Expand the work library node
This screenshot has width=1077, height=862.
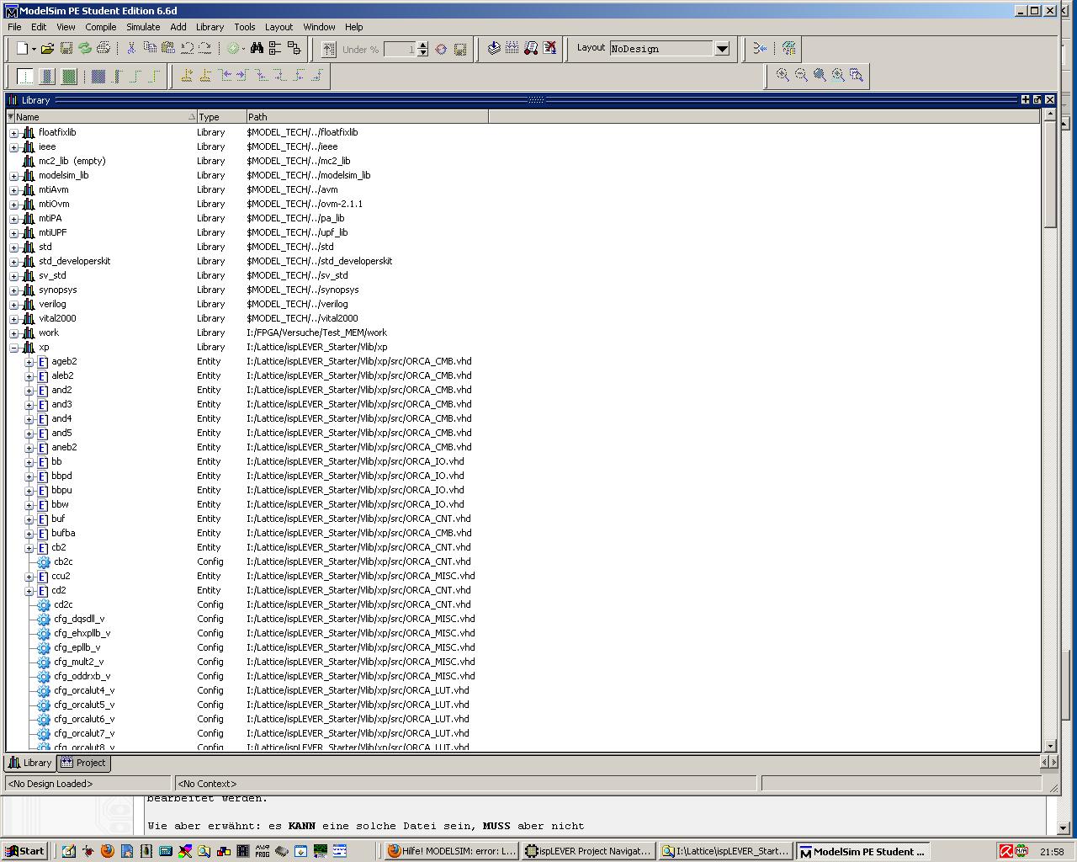[x=13, y=333]
